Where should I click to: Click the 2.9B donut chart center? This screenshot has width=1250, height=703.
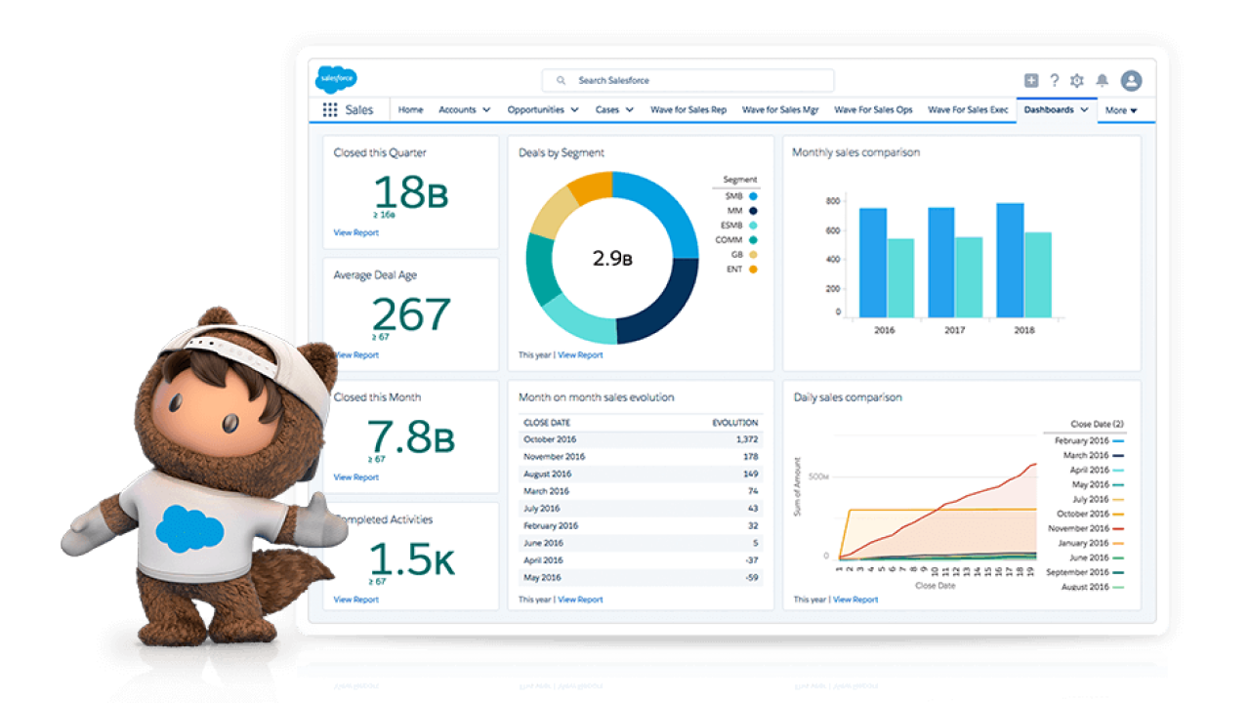pyautogui.click(x=612, y=259)
